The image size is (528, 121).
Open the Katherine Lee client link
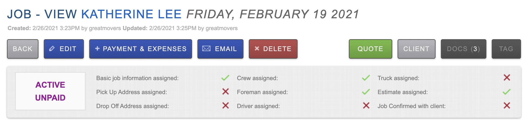[131, 14]
